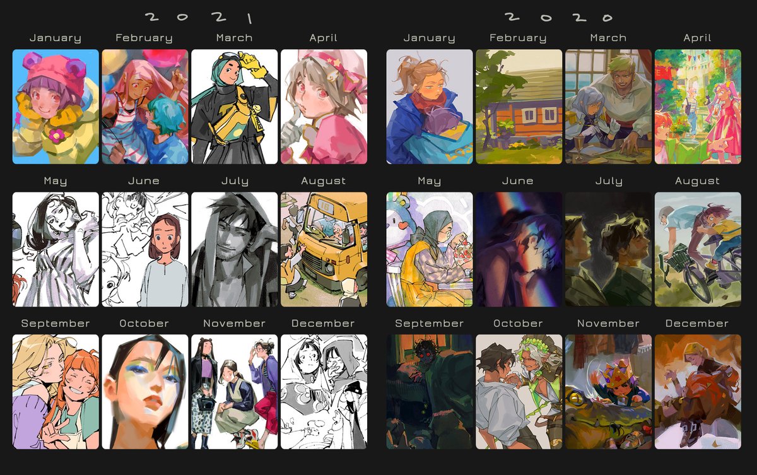Open the 2021 August yellow bus artwork
Image resolution: width=757 pixels, height=475 pixels.
(324, 250)
